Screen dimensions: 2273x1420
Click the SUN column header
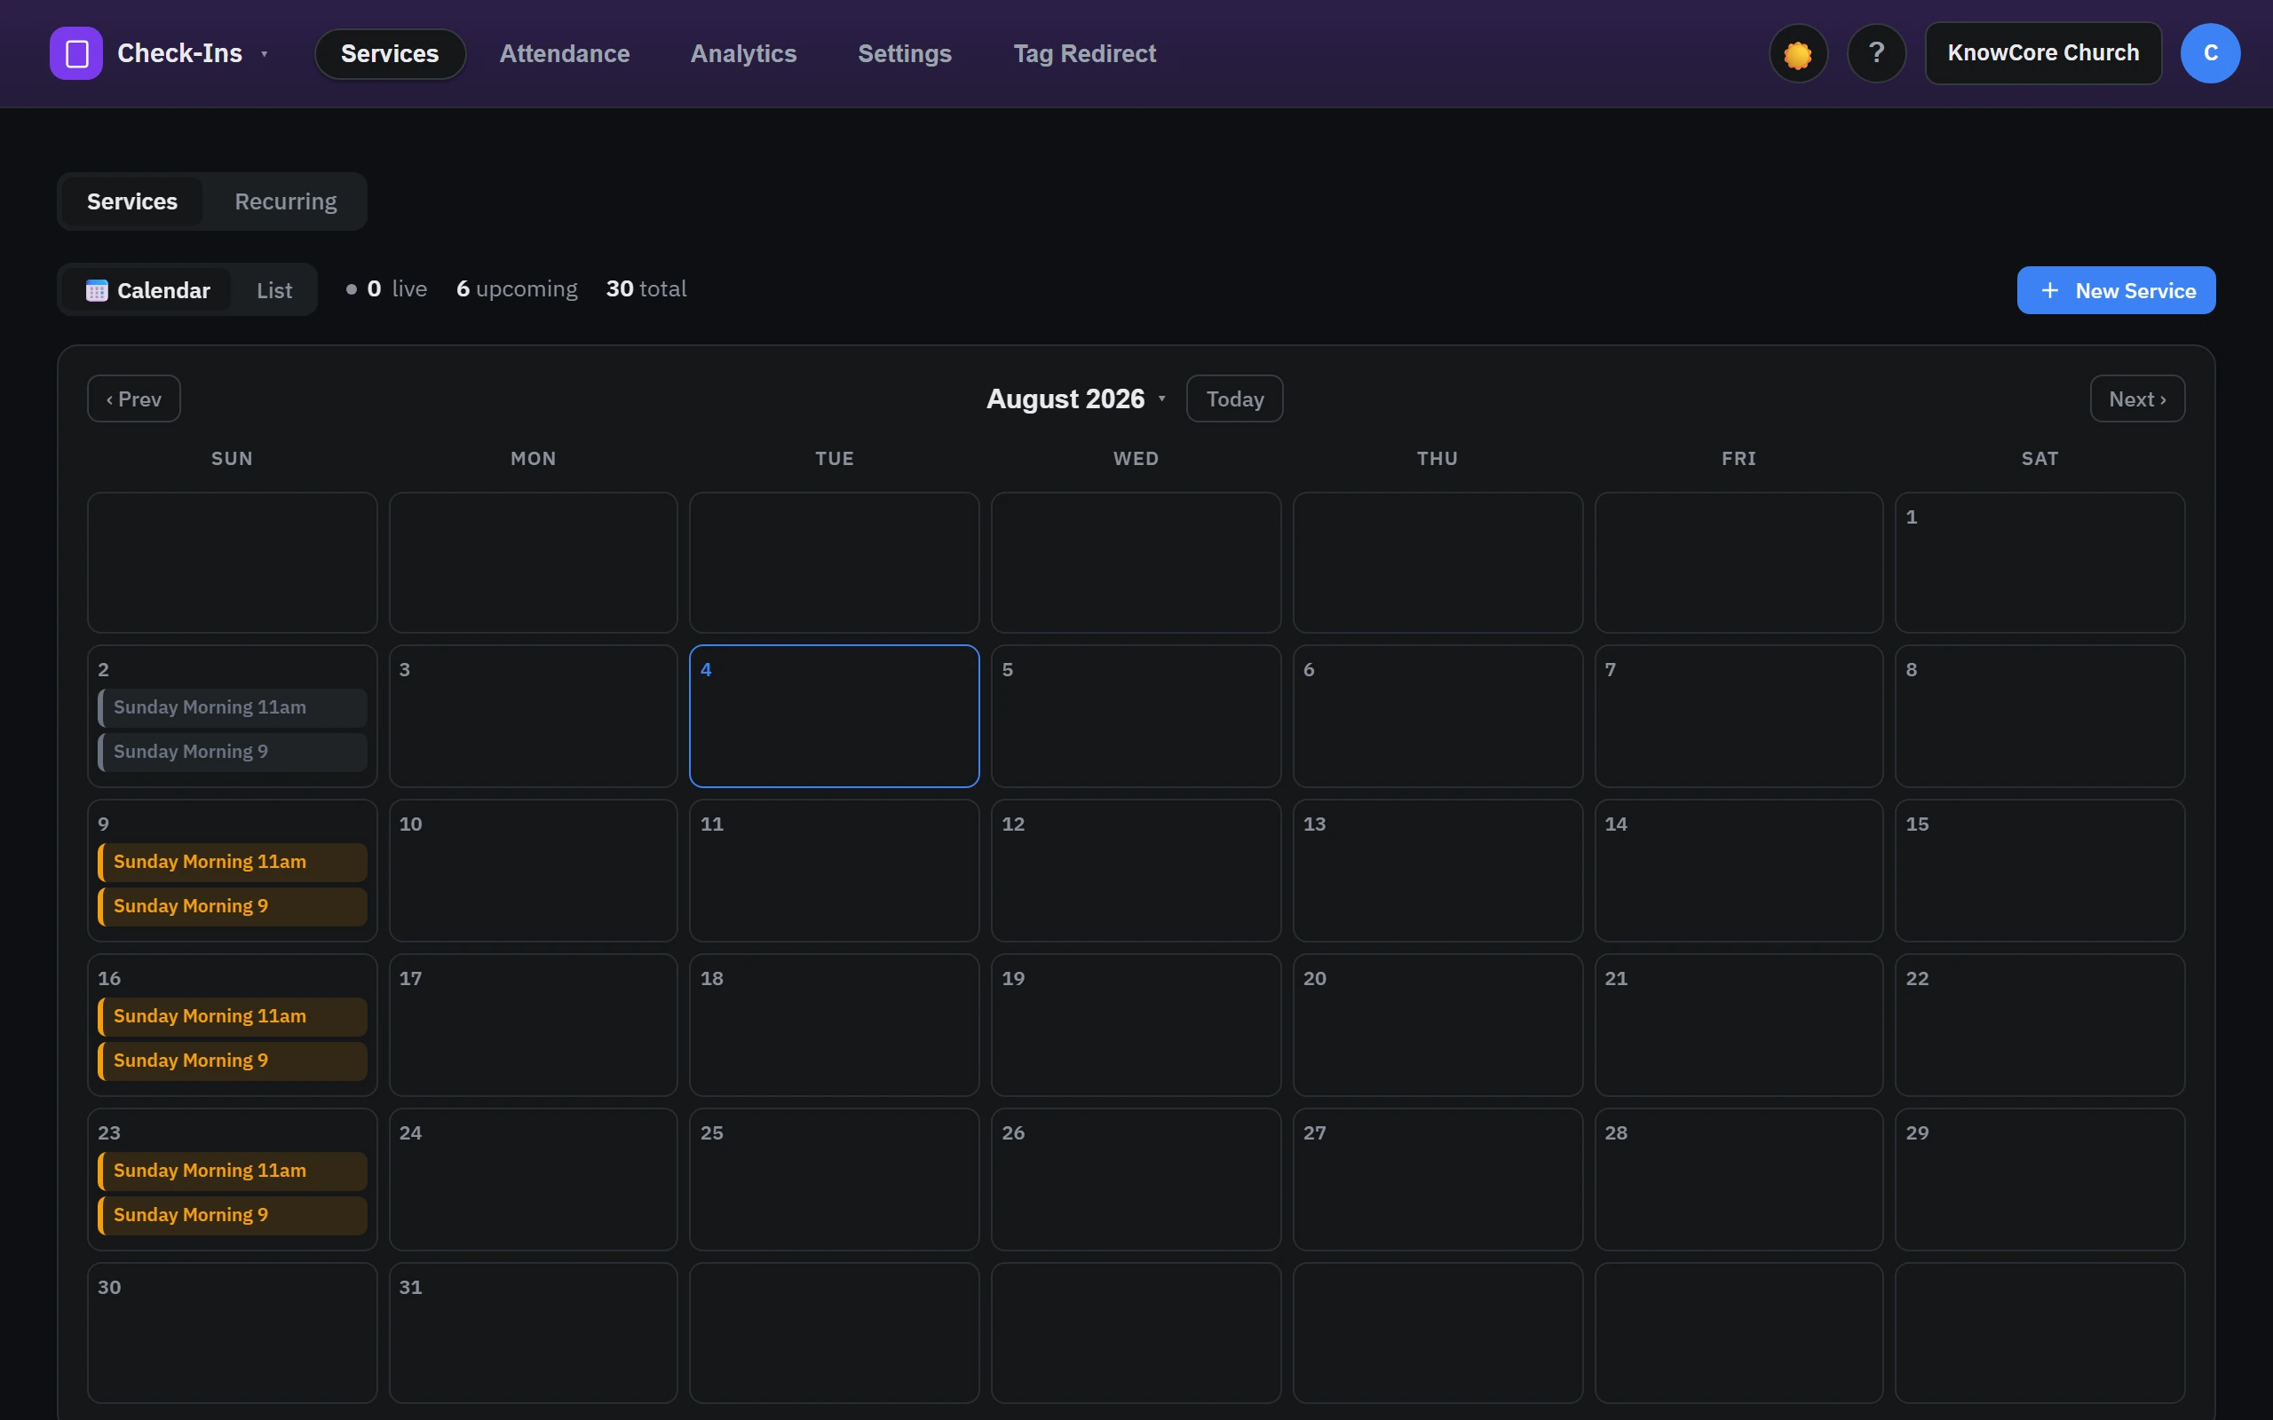coord(232,458)
